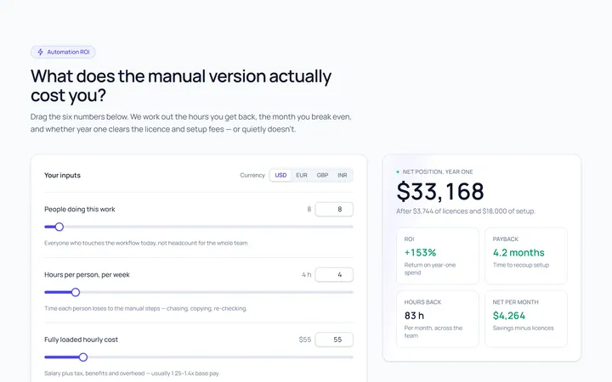Screen dimensions: 612x382
Task: Click the 'Savings minus licences' caption
Action: point(523,329)
